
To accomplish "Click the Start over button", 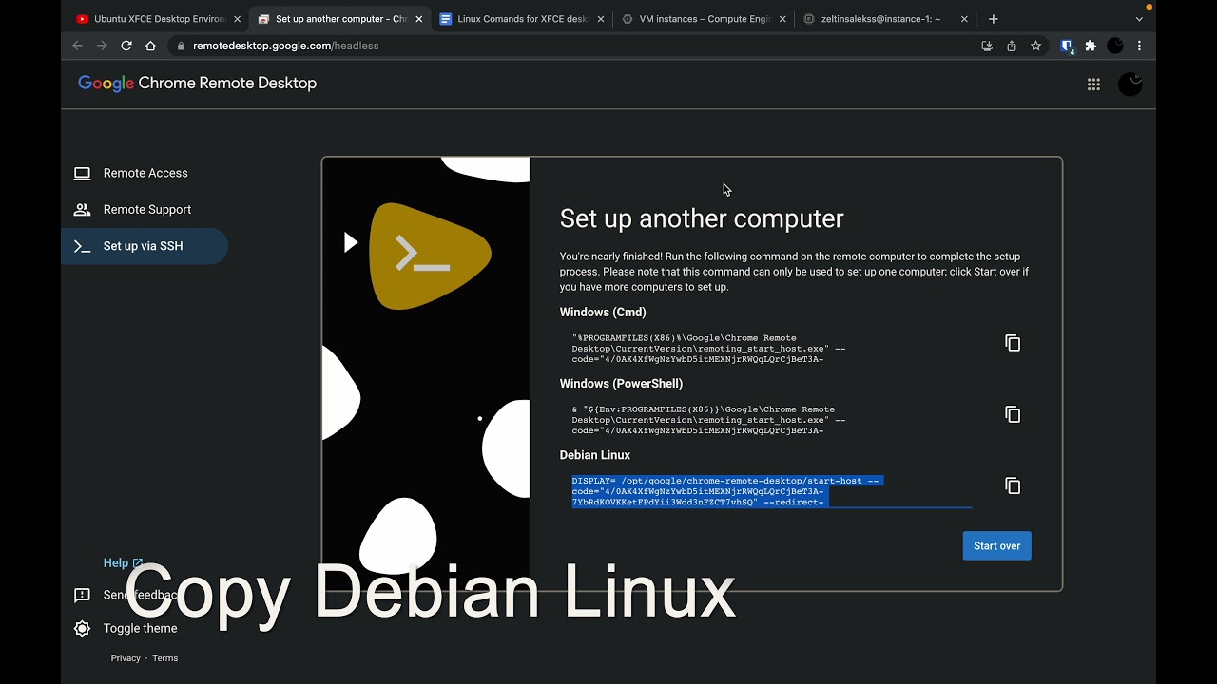I will (996, 546).
